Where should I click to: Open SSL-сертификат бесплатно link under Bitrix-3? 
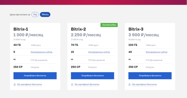144,84
